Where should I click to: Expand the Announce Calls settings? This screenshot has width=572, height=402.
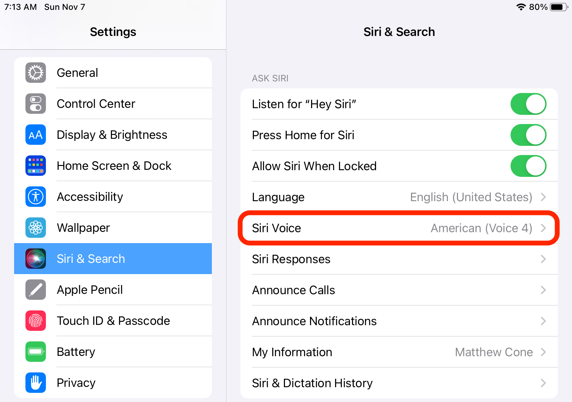543,290
